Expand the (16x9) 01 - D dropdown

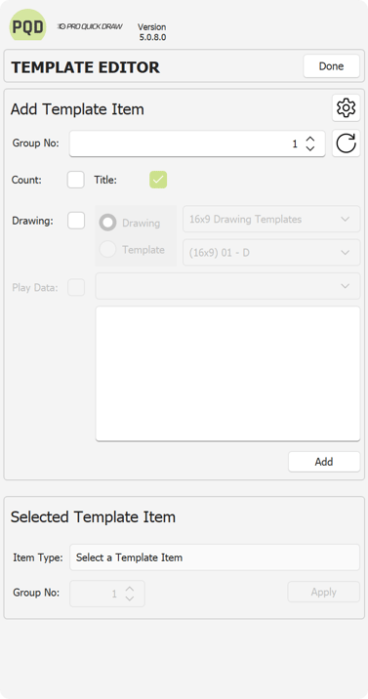click(x=271, y=252)
